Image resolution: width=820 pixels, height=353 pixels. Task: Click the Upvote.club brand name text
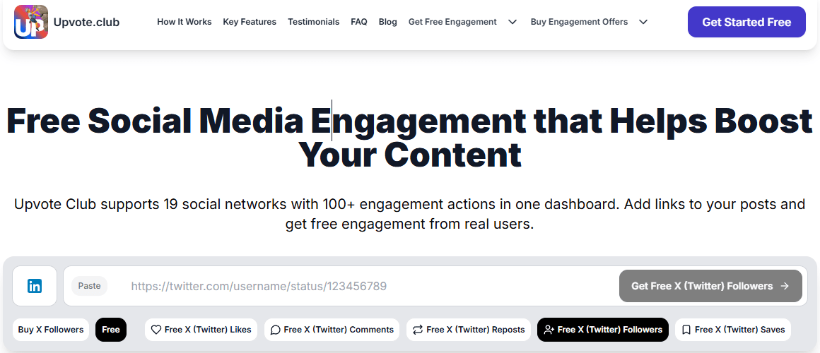86,22
